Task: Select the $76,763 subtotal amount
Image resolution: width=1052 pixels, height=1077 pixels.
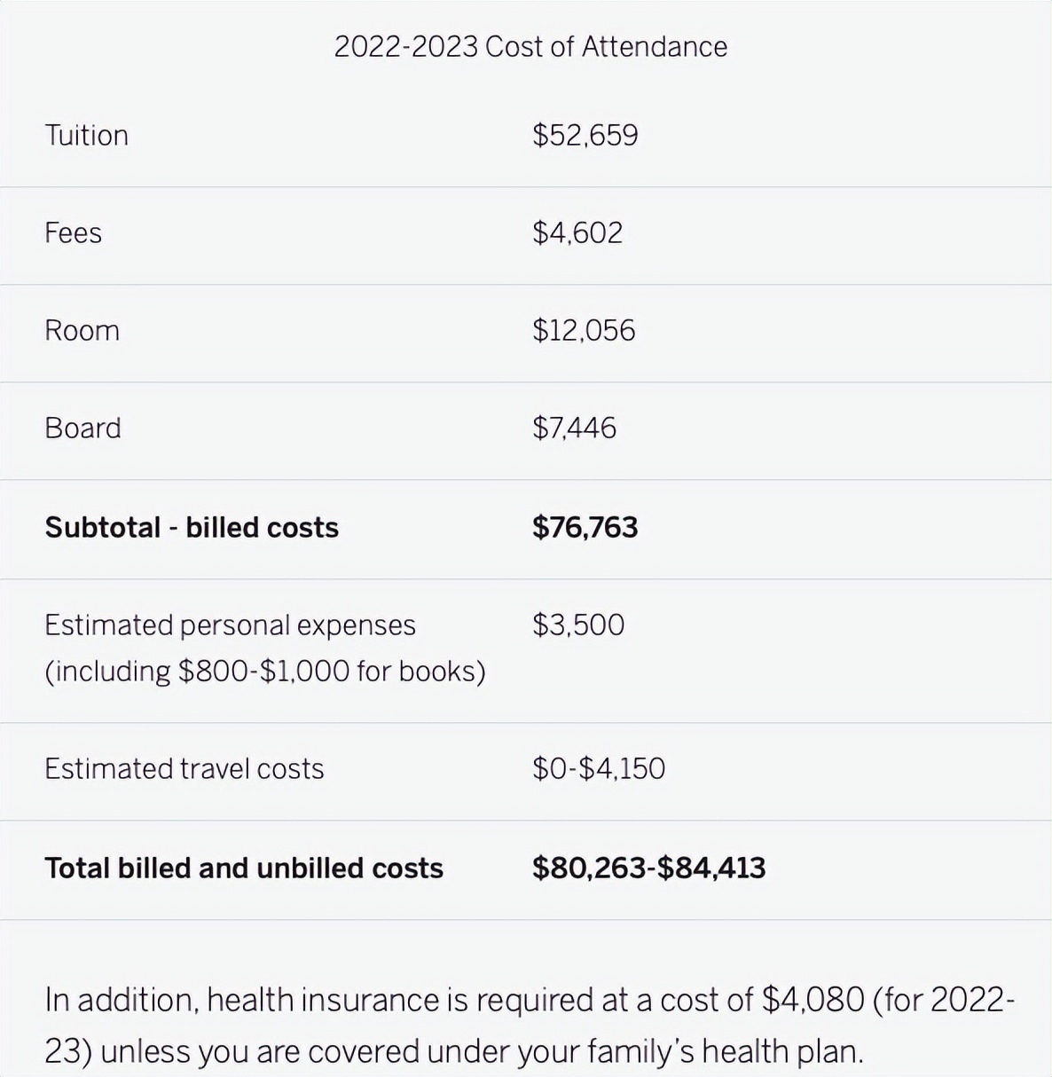Action: tap(585, 528)
